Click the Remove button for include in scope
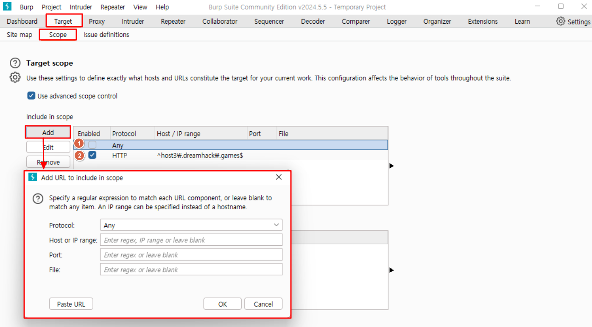The image size is (592, 327). 48,162
